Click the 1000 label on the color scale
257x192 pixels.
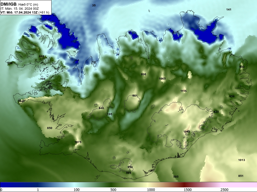[x=151, y=190]
